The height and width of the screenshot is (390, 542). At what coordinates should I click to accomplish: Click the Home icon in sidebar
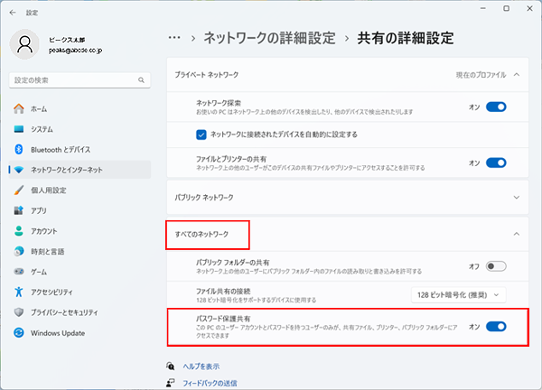click(x=19, y=108)
